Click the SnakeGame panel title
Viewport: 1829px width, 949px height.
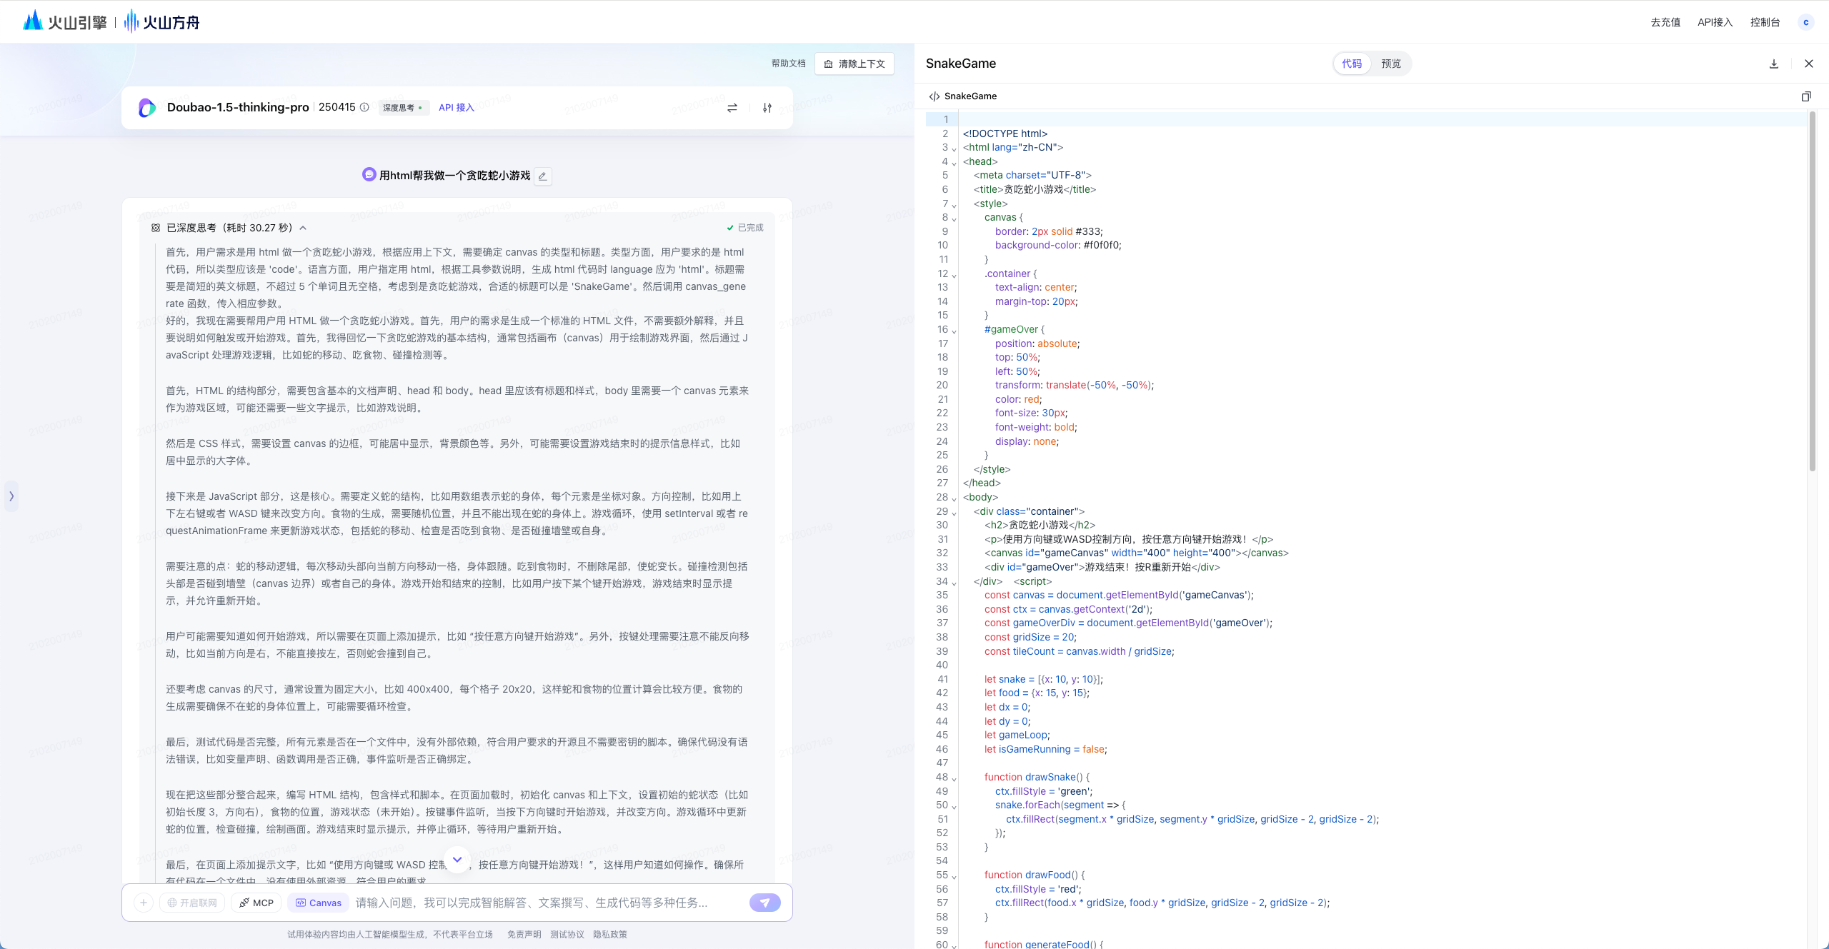(961, 64)
